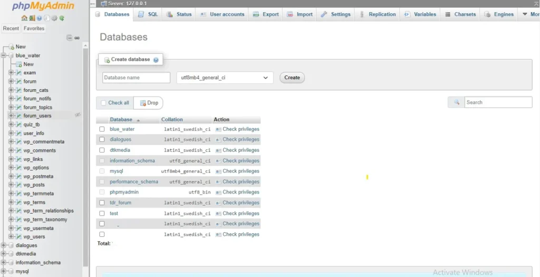This screenshot has width=540, height=277.
Task: Click the chain link icon above tree
Action: click(x=77, y=38)
